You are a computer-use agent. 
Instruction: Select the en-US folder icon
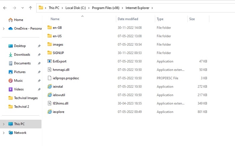(x=49, y=36)
